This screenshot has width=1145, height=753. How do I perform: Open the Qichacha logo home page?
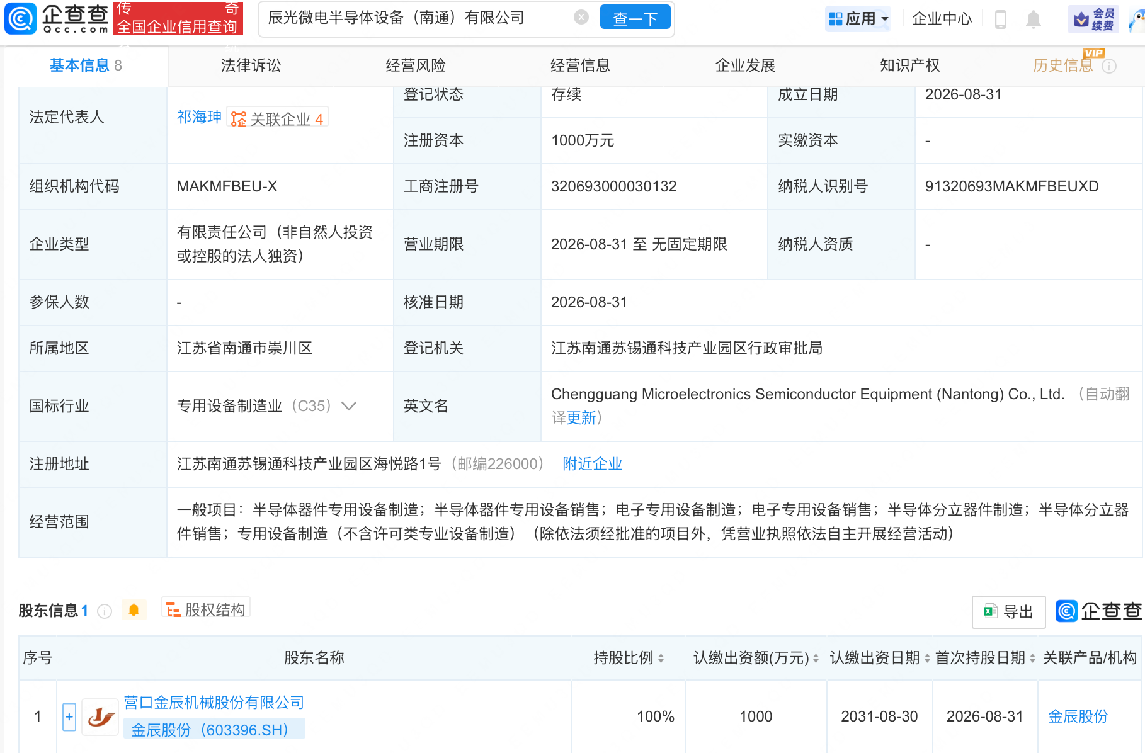pos(57,18)
